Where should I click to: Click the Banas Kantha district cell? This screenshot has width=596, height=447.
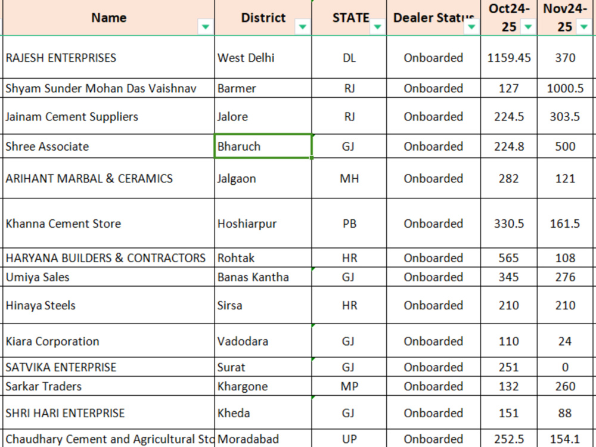click(x=263, y=277)
